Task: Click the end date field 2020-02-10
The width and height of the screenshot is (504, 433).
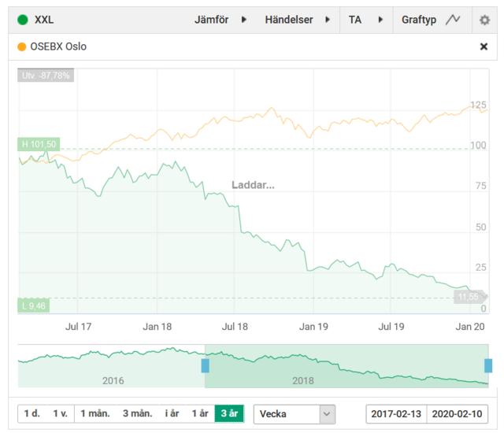Action: [458, 413]
